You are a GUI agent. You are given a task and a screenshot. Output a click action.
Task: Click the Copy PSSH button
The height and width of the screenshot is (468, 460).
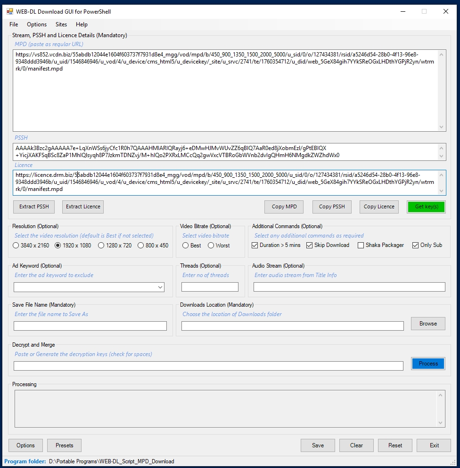(332, 207)
